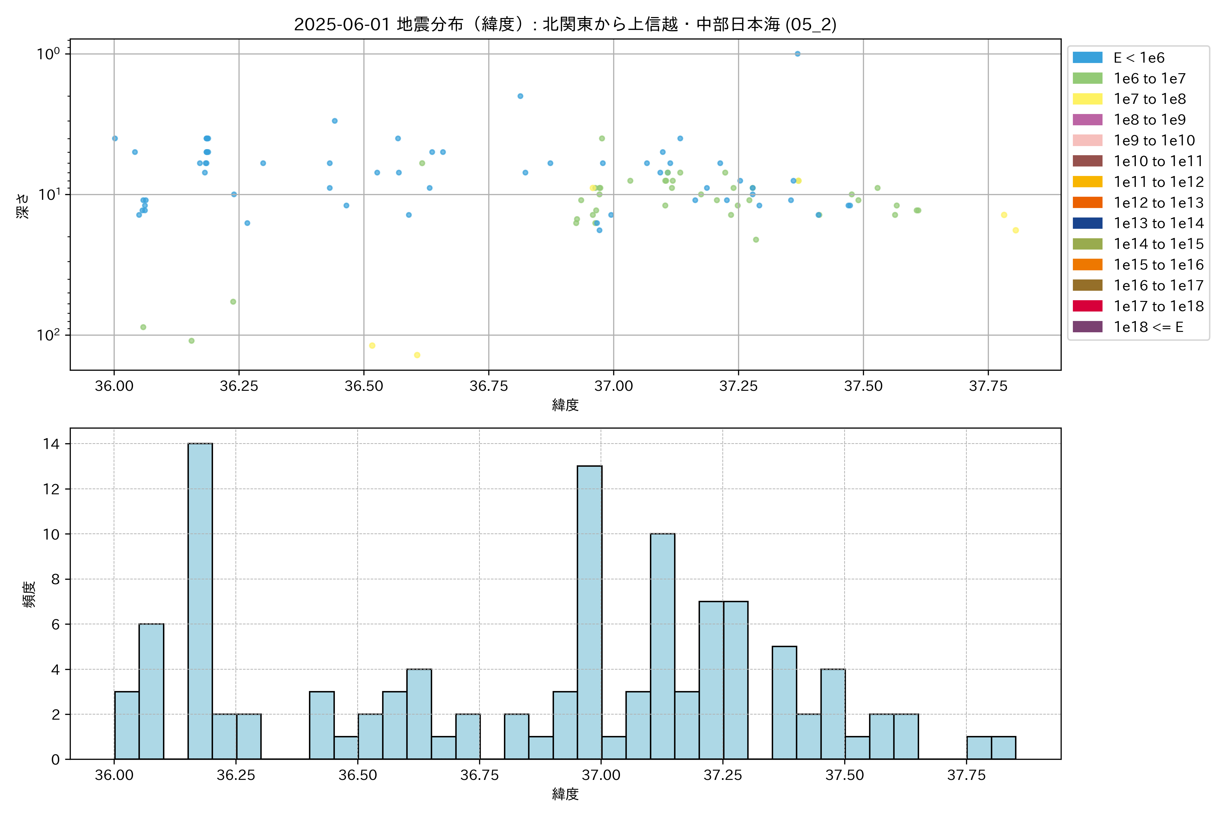Click the 1e17 to 1e18 red swatch
1225x817 pixels.
pos(1087,306)
